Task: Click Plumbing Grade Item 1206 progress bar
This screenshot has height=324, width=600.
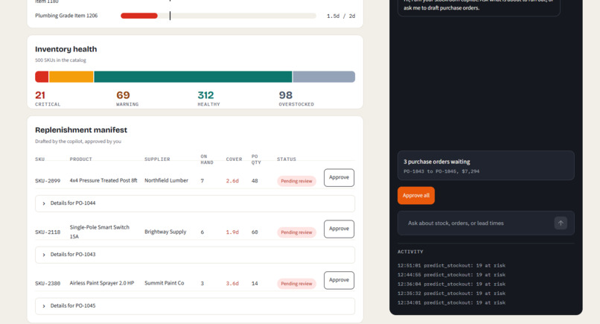Action: pyautogui.click(x=219, y=16)
